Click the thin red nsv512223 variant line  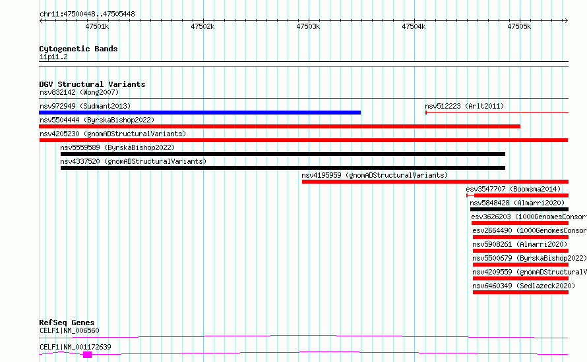click(497, 112)
